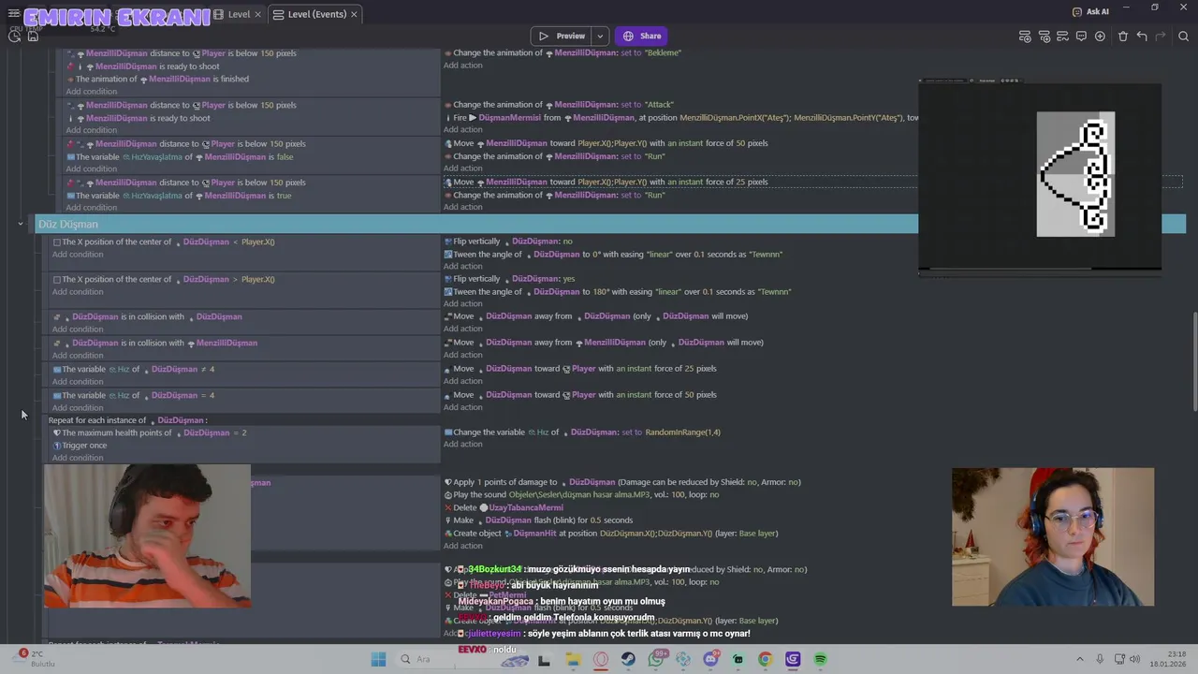Add condition under 'animation of MenzilliDüşman is finished'

click(92, 92)
